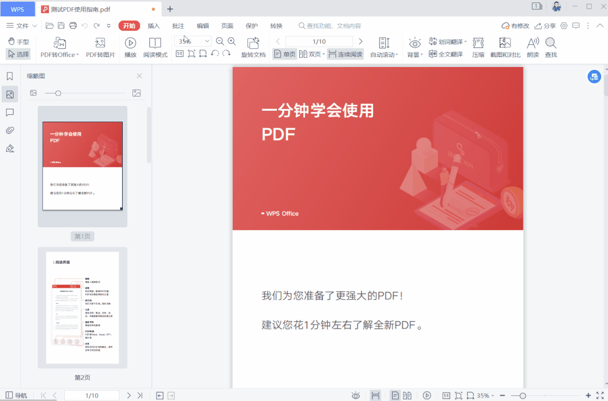
Task: Open the 批注 comments panel in sidebar
Action: click(x=10, y=112)
